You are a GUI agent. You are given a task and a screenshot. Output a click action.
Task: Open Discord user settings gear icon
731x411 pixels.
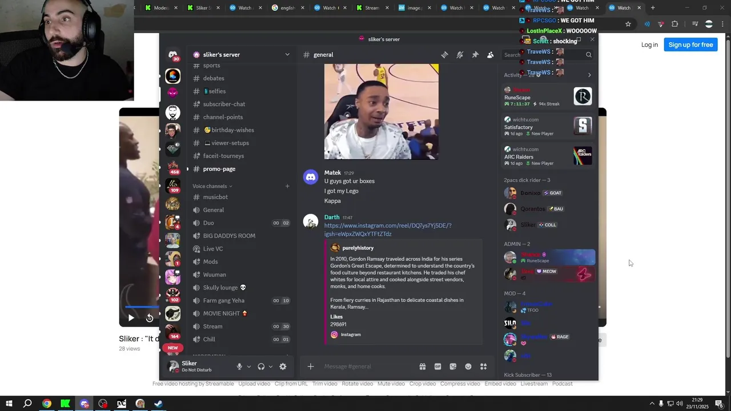tap(283, 366)
